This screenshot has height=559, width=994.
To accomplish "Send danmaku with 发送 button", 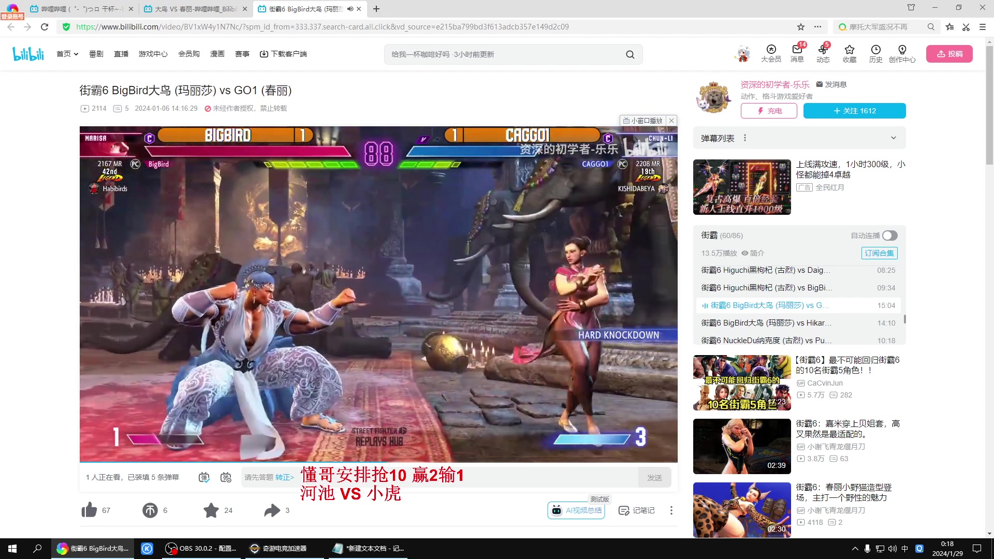I will pos(654,477).
